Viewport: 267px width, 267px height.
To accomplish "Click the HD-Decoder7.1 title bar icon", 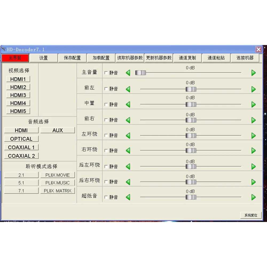I will click(3, 49).
